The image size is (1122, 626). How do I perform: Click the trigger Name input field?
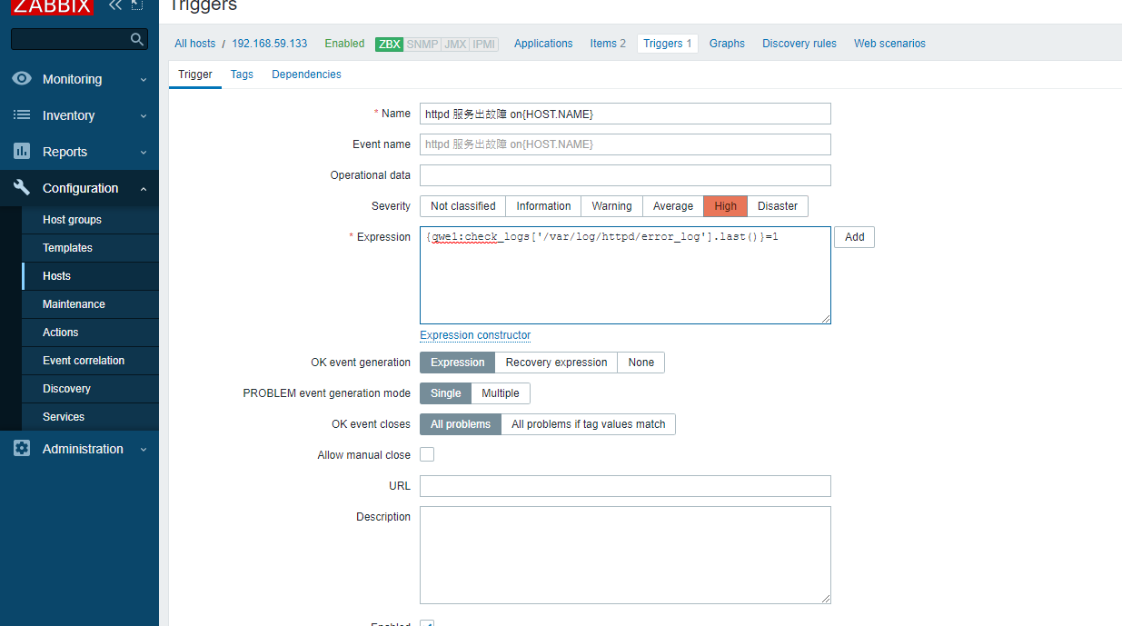pos(625,114)
